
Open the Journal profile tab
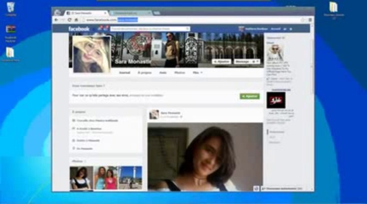pos(125,73)
